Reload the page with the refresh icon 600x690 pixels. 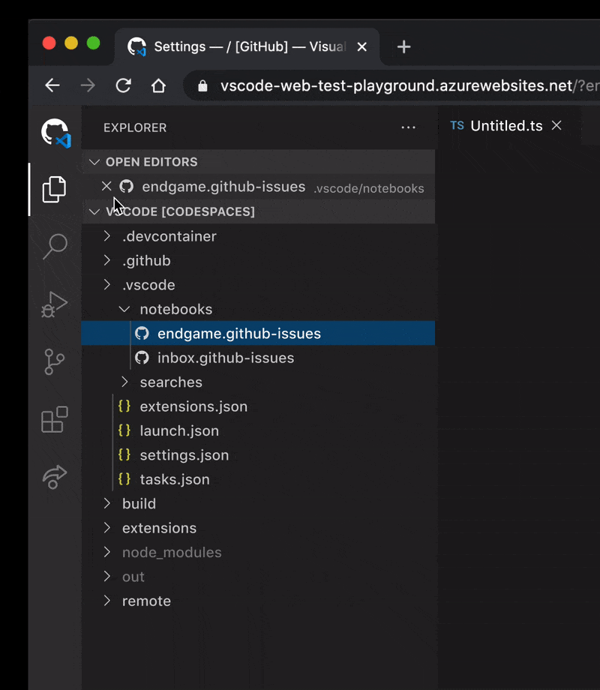pyautogui.click(x=123, y=85)
